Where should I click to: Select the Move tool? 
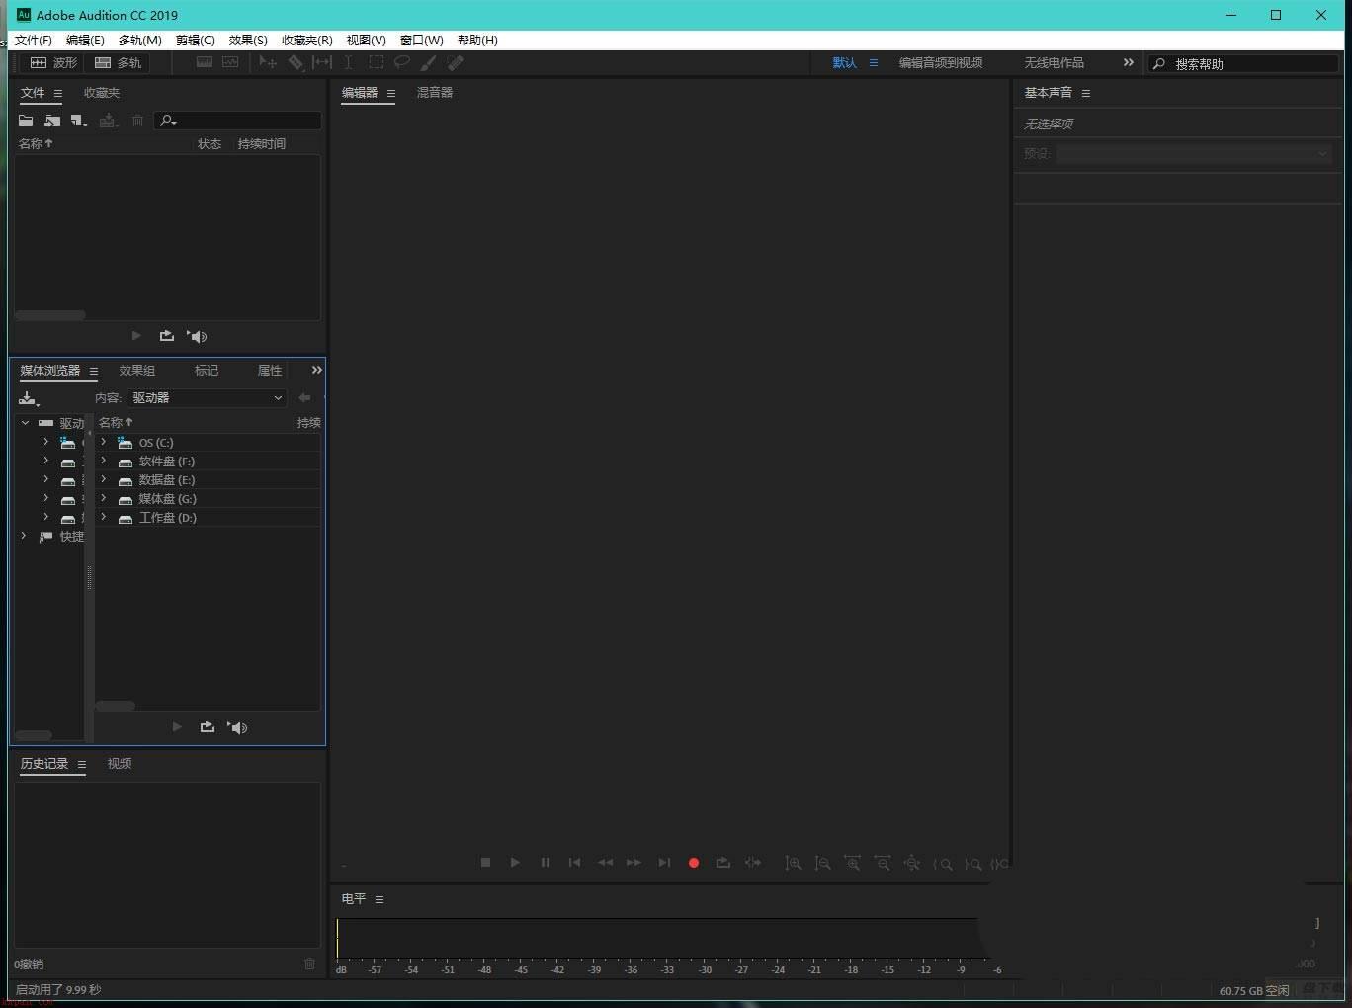[268, 62]
